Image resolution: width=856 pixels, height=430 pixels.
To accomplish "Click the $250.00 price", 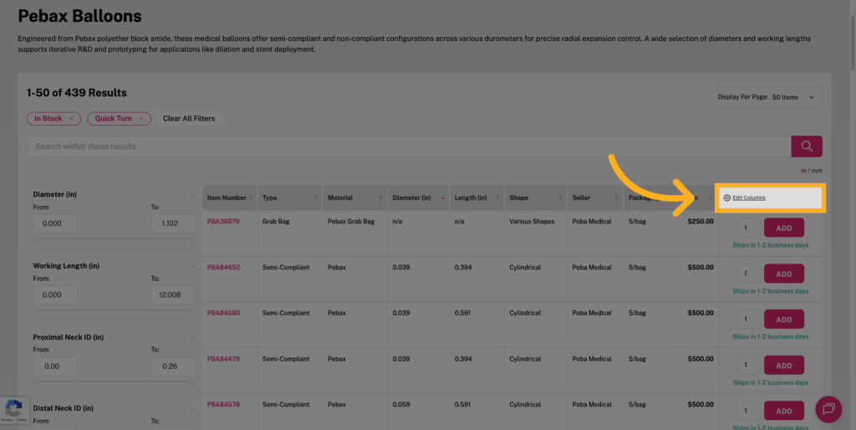I will tap(701, 222).
